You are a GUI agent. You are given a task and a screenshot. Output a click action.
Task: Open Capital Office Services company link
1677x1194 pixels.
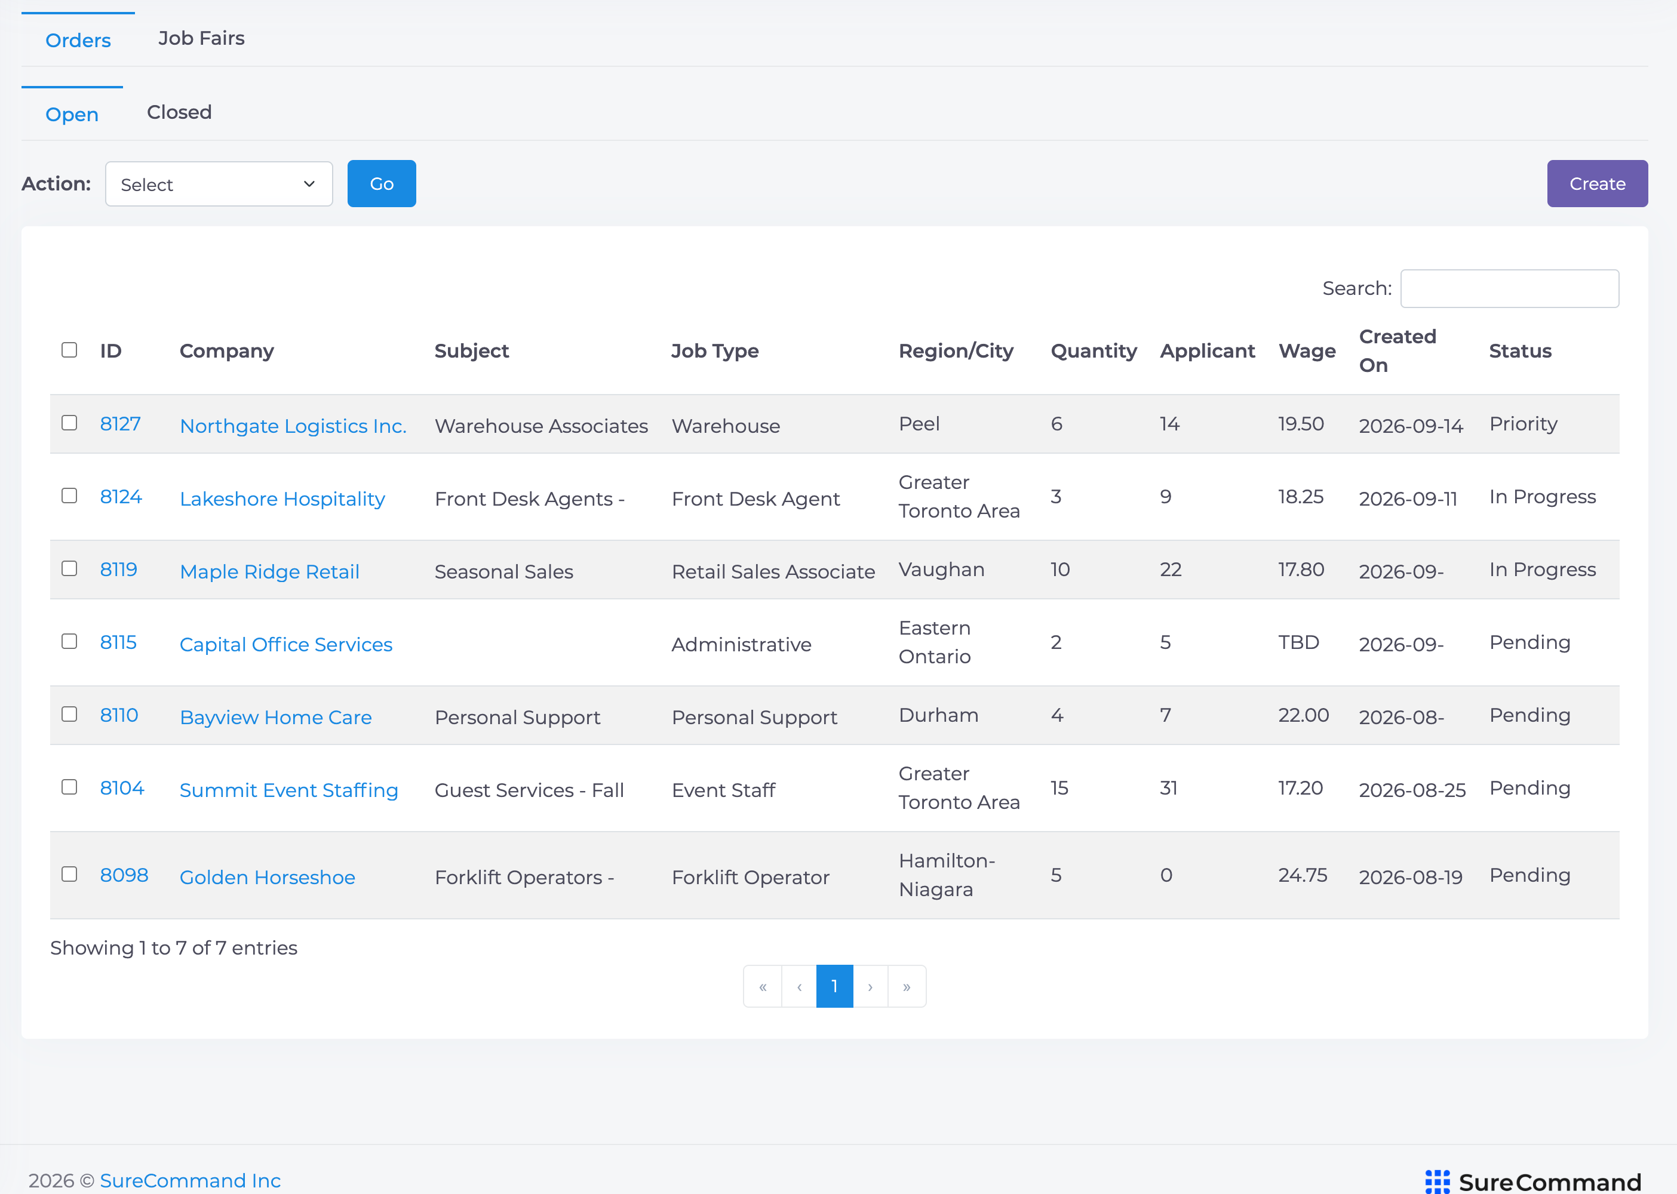286,644
